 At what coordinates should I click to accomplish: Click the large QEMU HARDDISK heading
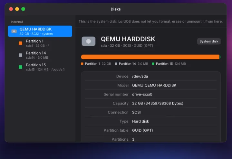tap(128, 39)
